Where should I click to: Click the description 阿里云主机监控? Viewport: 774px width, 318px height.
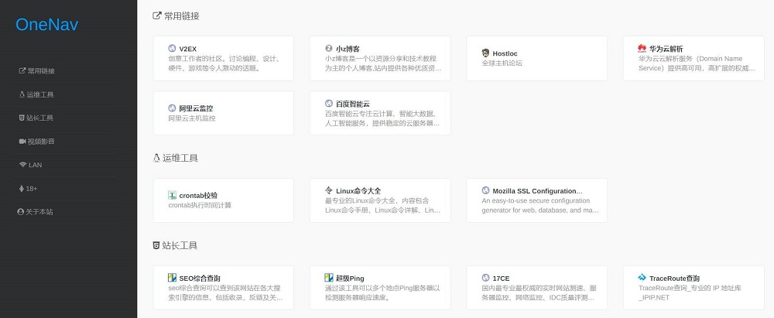[x=191, y=118]
